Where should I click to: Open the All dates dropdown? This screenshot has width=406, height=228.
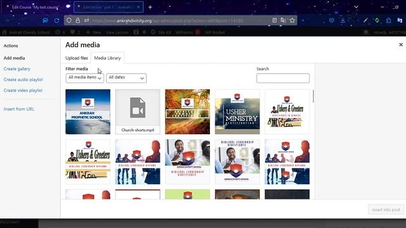click(x=126, y=78)
